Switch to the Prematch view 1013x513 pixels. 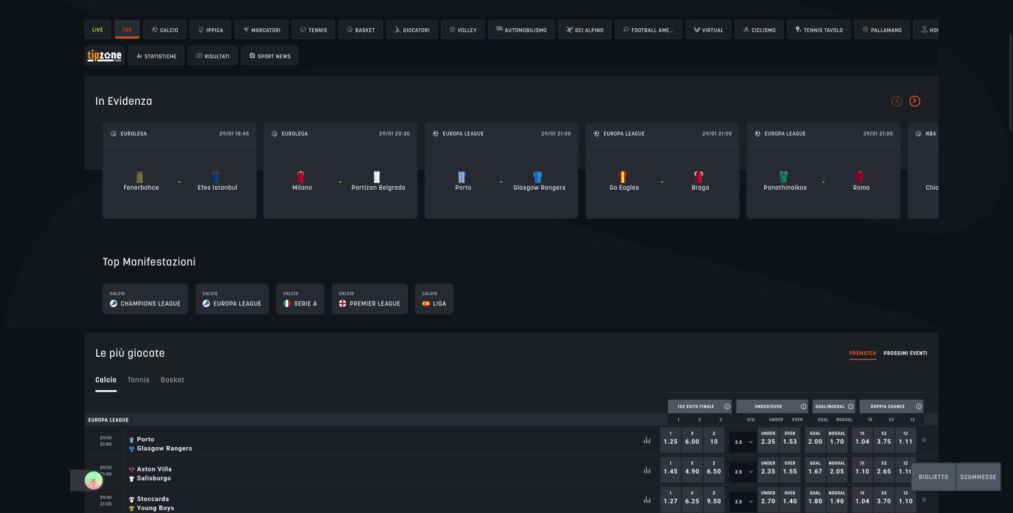[x=863, y=353]
